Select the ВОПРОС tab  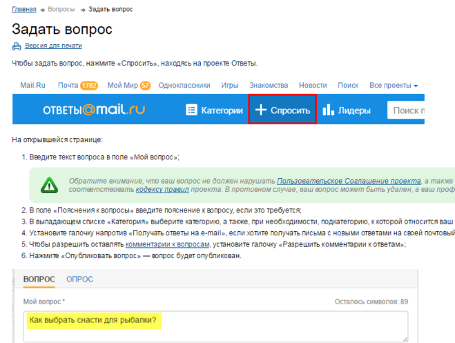click(39, 280)
